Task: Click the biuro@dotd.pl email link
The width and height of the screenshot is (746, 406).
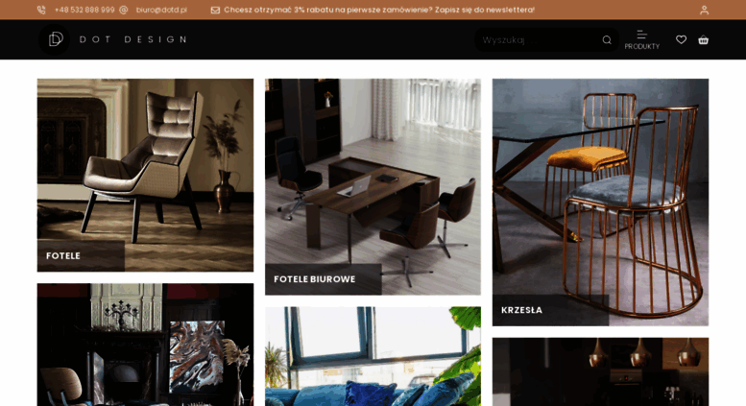Action: pos(161,10)
